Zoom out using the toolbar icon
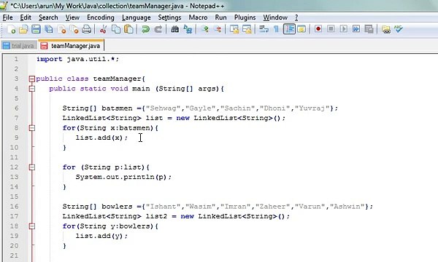 pos(218,29)
